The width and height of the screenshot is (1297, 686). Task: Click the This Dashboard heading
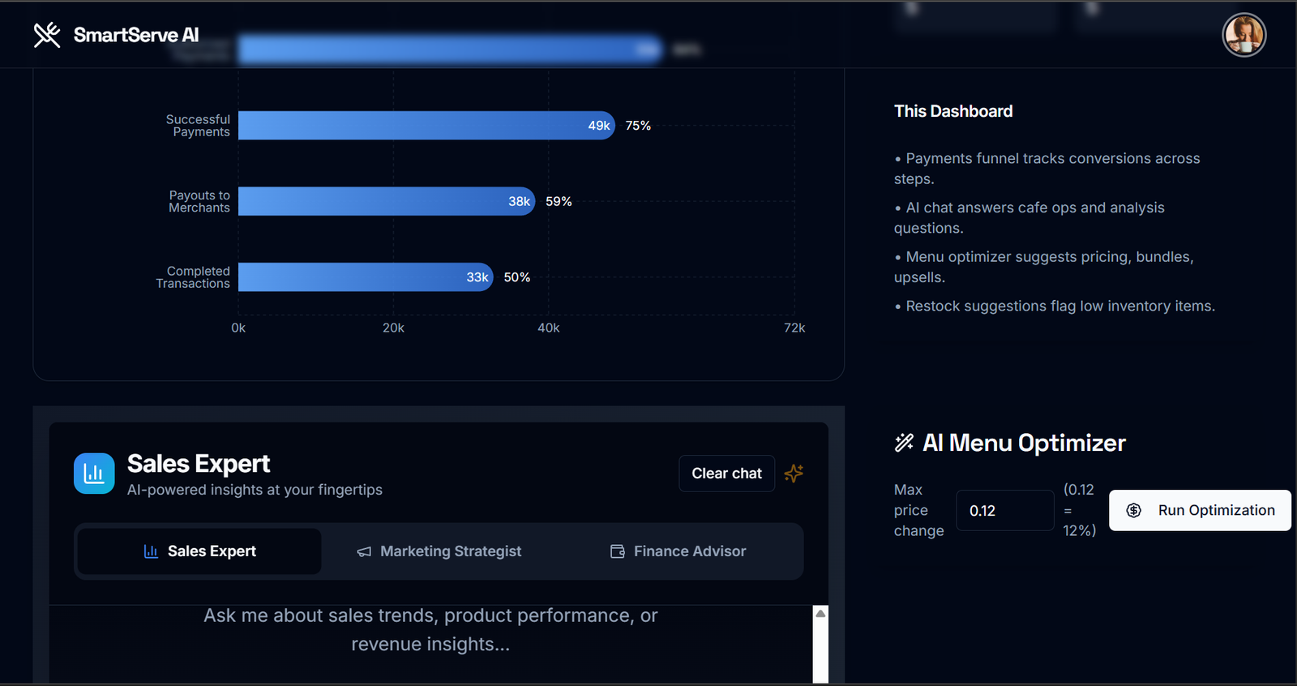(x=953, y=111)
